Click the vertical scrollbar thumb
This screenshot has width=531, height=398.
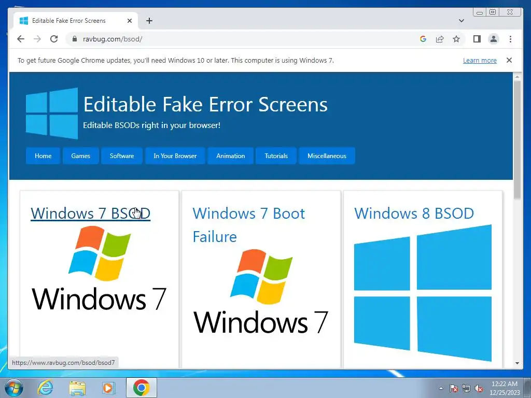pos(517,140)
